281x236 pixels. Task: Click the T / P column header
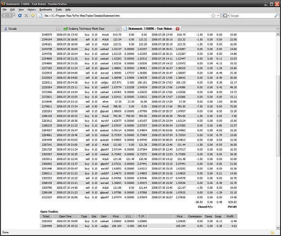coord(141,216)
